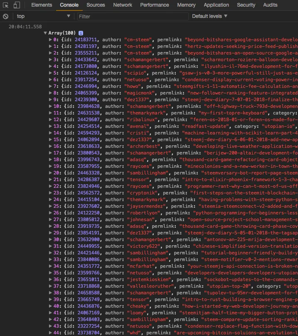Click category value "utopian-io" in row 13
Image resolution: width=298 pixels, height=336 pixels.
point(278,126)
